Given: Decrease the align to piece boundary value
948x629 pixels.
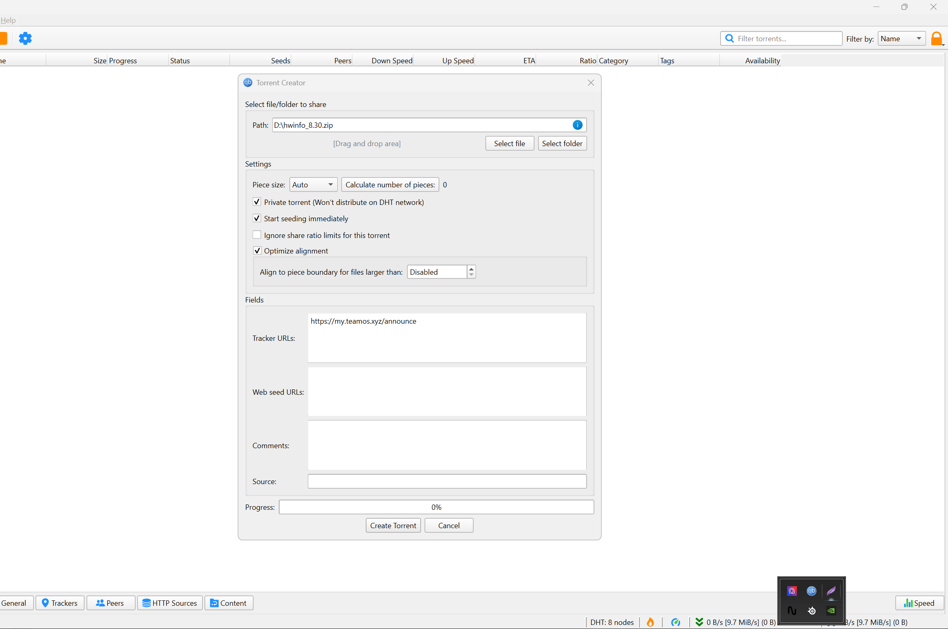Looking at the screenshot, I should click(x=471, y=275).
